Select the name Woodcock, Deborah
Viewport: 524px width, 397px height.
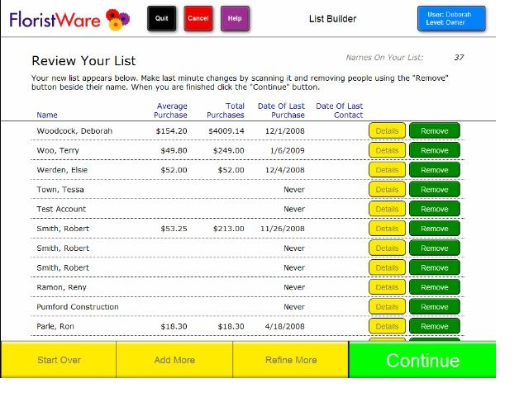(x=74, y=130)
